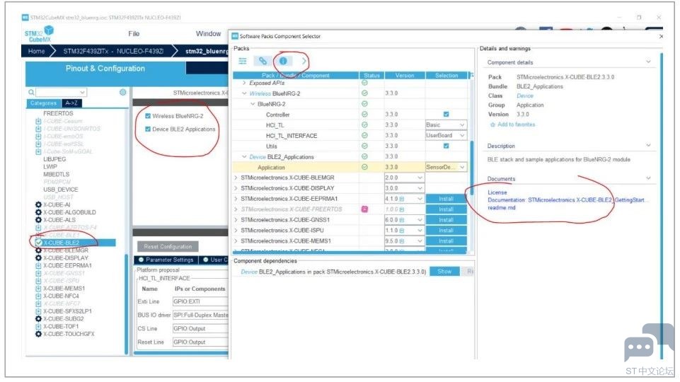Open the Application SensorDe... dropdown
The height and width of the screenshot is (382, 680).
pyautogui.click(x=446, y=167)
